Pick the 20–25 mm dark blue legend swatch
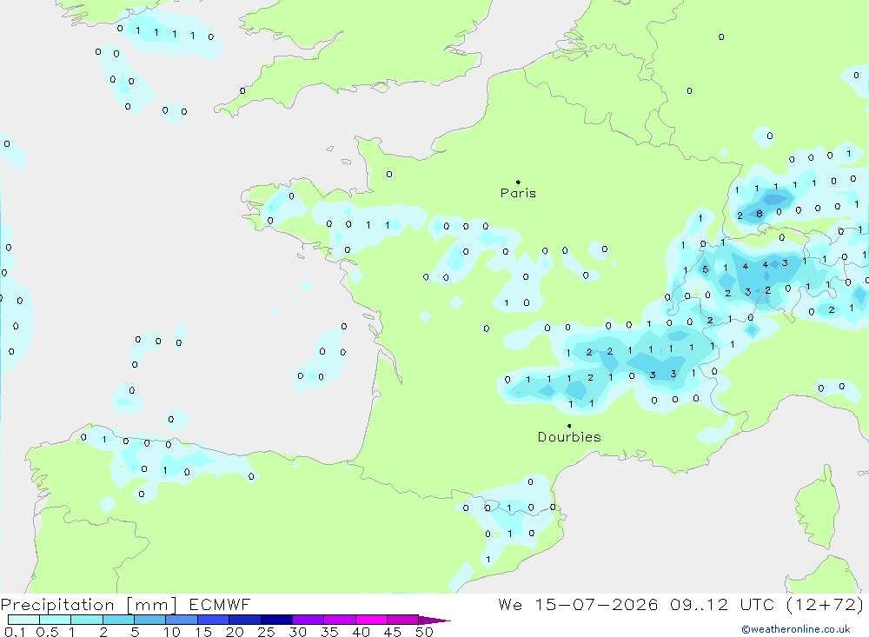Image resolution: width=869 pixels, height=637 pixels. point(245,620)
